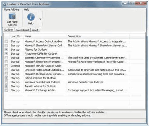Image resolution: width=149 pixels, height=126 pixels.
Task: Close the Enable or Disable Office Add-ins window
Action: point(141,3)
